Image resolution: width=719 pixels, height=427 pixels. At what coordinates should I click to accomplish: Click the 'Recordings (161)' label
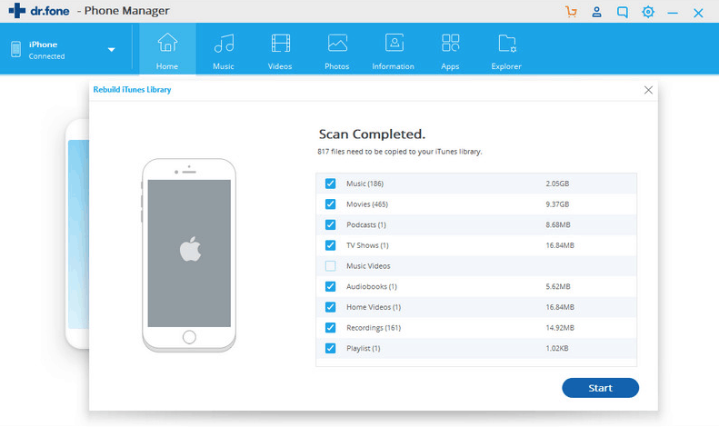coord(374,328)
